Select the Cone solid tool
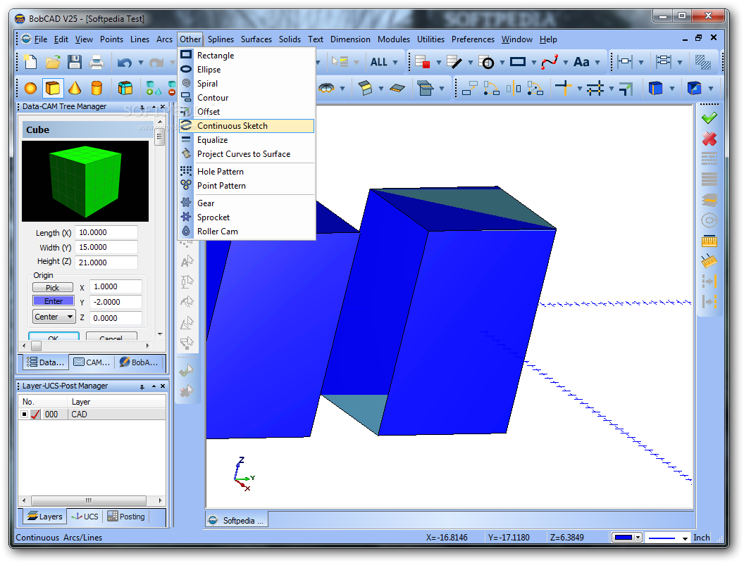This screenshot has width=744, height=563. click(75, 88)
